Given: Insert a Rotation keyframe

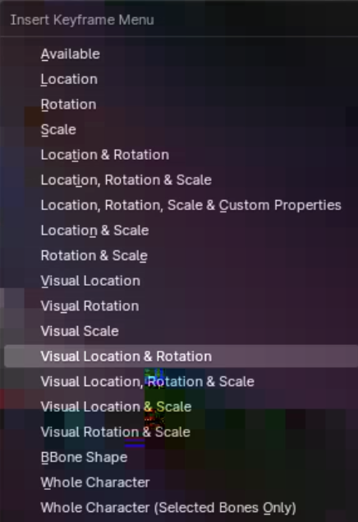Looking at the screenshot, I should point(181,105).
